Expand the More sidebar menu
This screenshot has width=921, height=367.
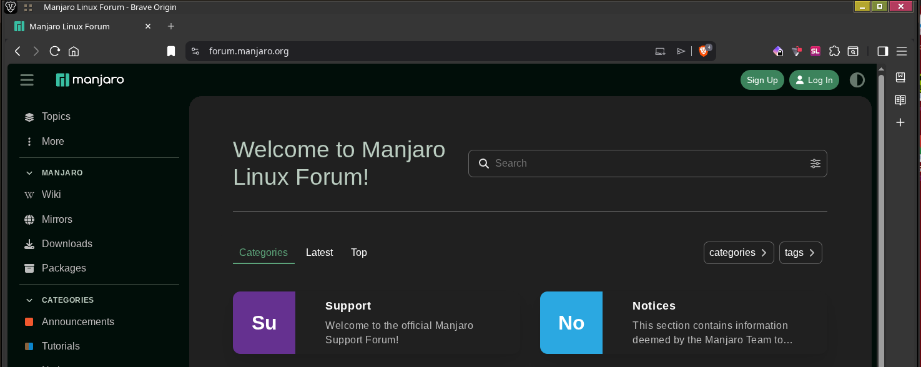(53, 142)
